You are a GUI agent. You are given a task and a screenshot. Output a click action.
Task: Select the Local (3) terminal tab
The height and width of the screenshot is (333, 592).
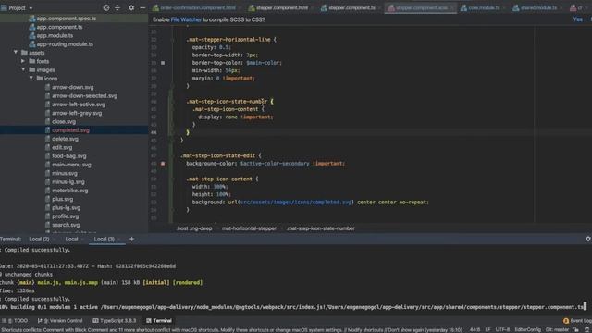105,239
